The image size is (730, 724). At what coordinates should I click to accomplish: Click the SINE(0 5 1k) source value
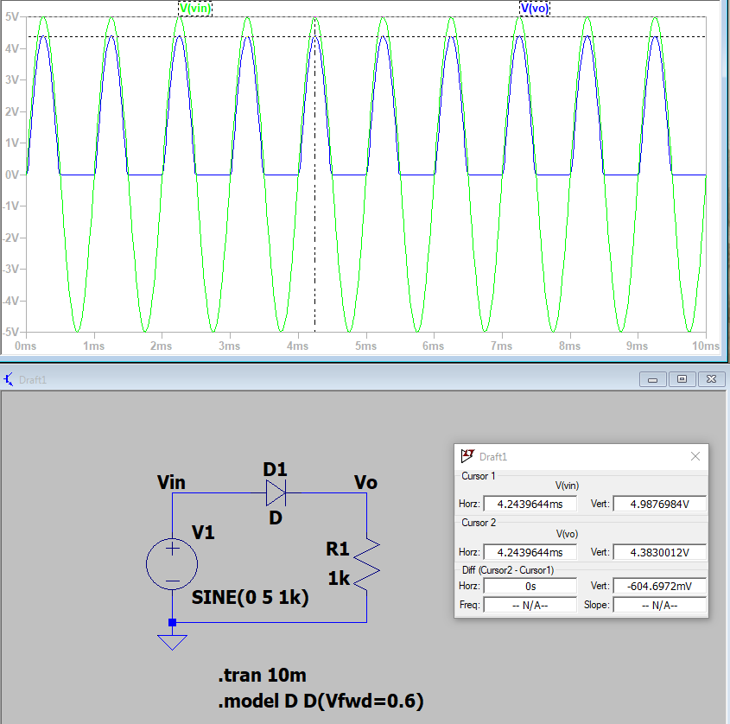[250, 598]
